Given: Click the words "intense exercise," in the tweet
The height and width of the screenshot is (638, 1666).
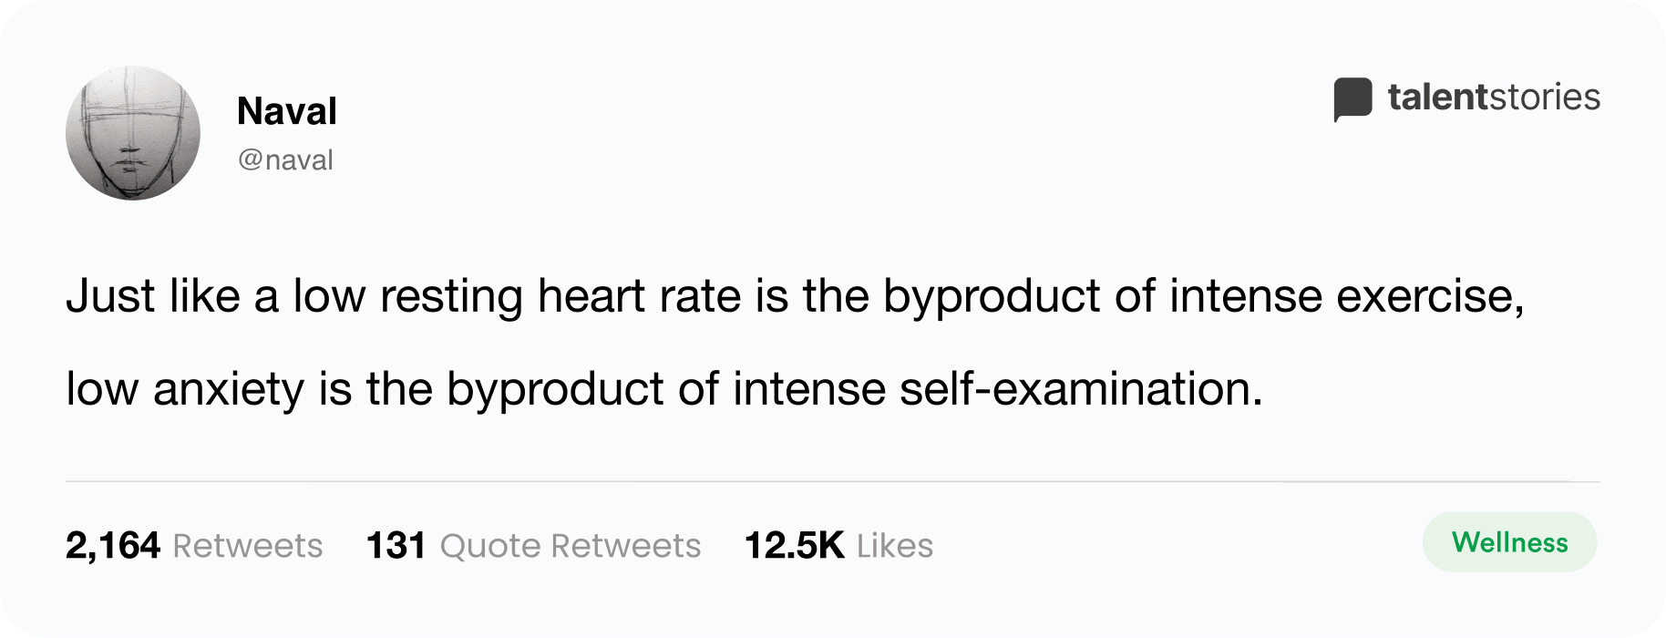Looking at the screenshot, I should point(1347,296).
